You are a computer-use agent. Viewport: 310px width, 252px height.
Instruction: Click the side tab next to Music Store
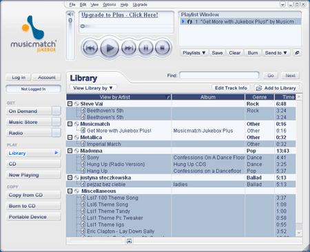tap(56, 122)
